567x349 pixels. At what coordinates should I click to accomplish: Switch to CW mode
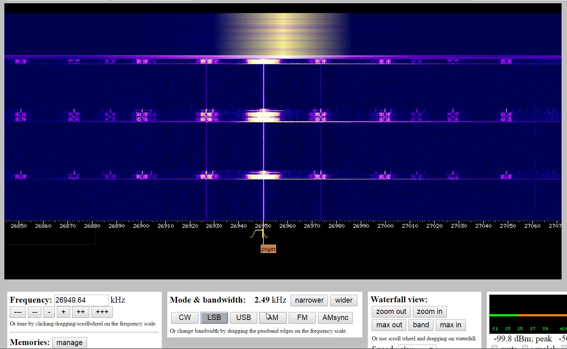tap(185, 317)
